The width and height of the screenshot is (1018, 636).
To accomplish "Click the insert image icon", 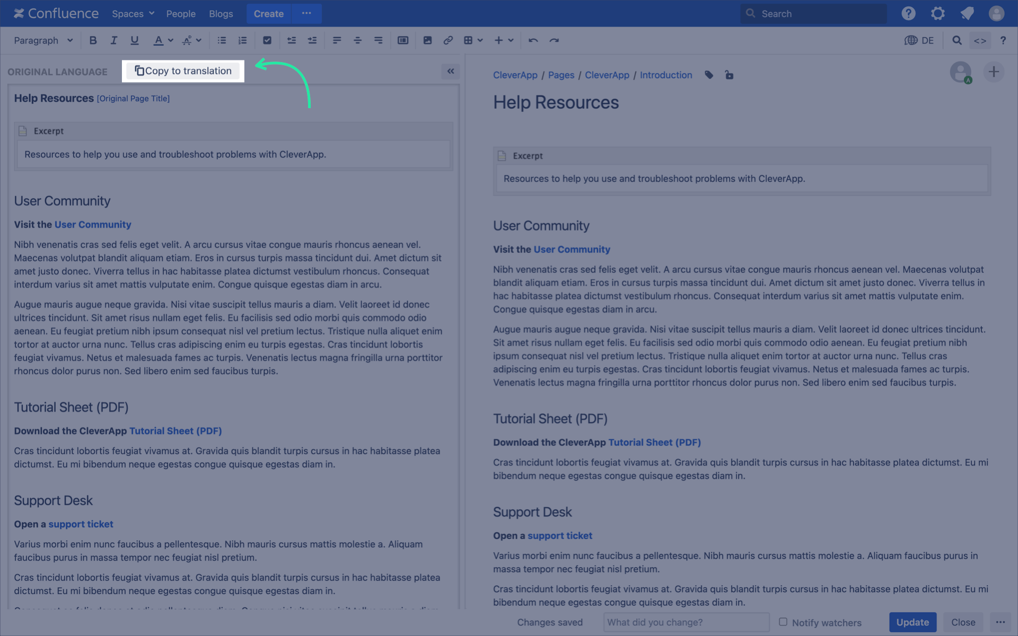I will coord(427,40).
